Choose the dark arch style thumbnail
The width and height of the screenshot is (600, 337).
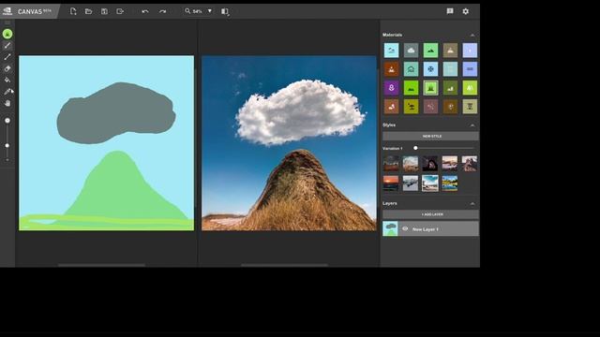coord(430,164)
